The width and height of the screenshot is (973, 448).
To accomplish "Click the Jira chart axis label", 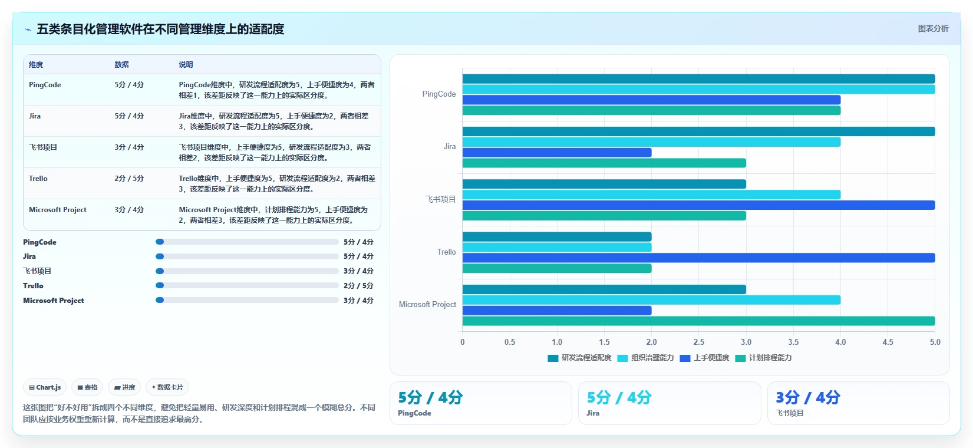I will tap(450, 147).
